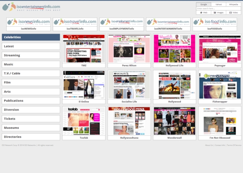
Task: Open the Fishwrapper site thumbnail
Action: coord(220,85)
